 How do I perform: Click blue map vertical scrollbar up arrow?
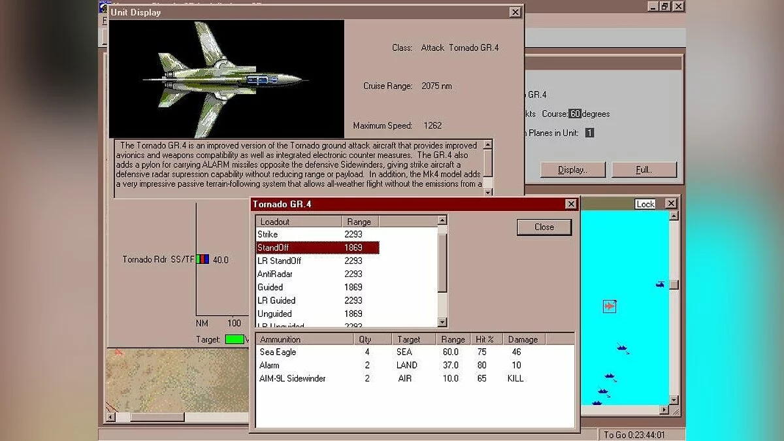coord(674,216)
